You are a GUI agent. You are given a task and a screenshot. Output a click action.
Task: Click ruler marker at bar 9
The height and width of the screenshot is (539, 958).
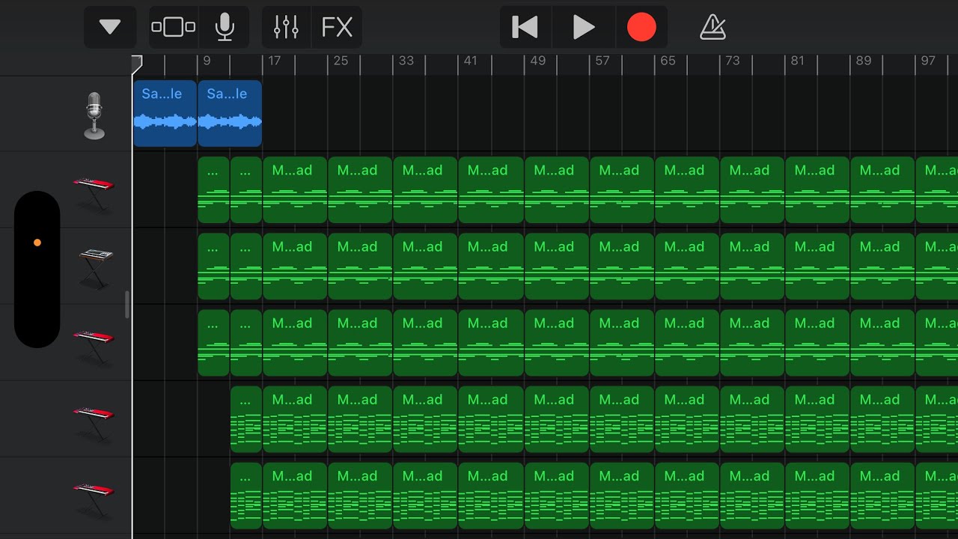[x=207, y=61]
